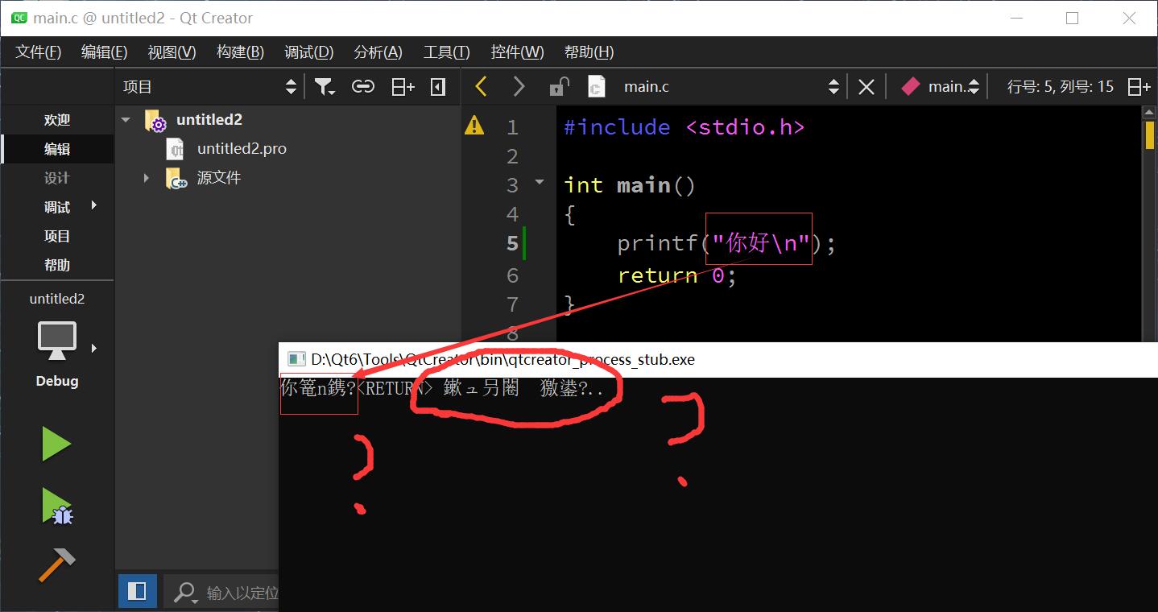1158x612 pixels.
Task: Run the project with the green play button
Action: pyautogui.click(x=56, y=444)
